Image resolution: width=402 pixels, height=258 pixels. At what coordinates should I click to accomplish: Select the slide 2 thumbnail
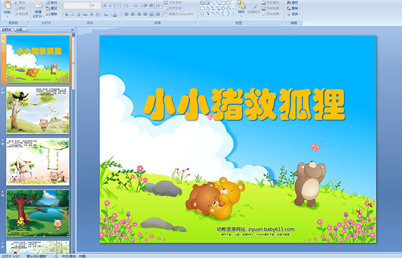pos(37,111)
